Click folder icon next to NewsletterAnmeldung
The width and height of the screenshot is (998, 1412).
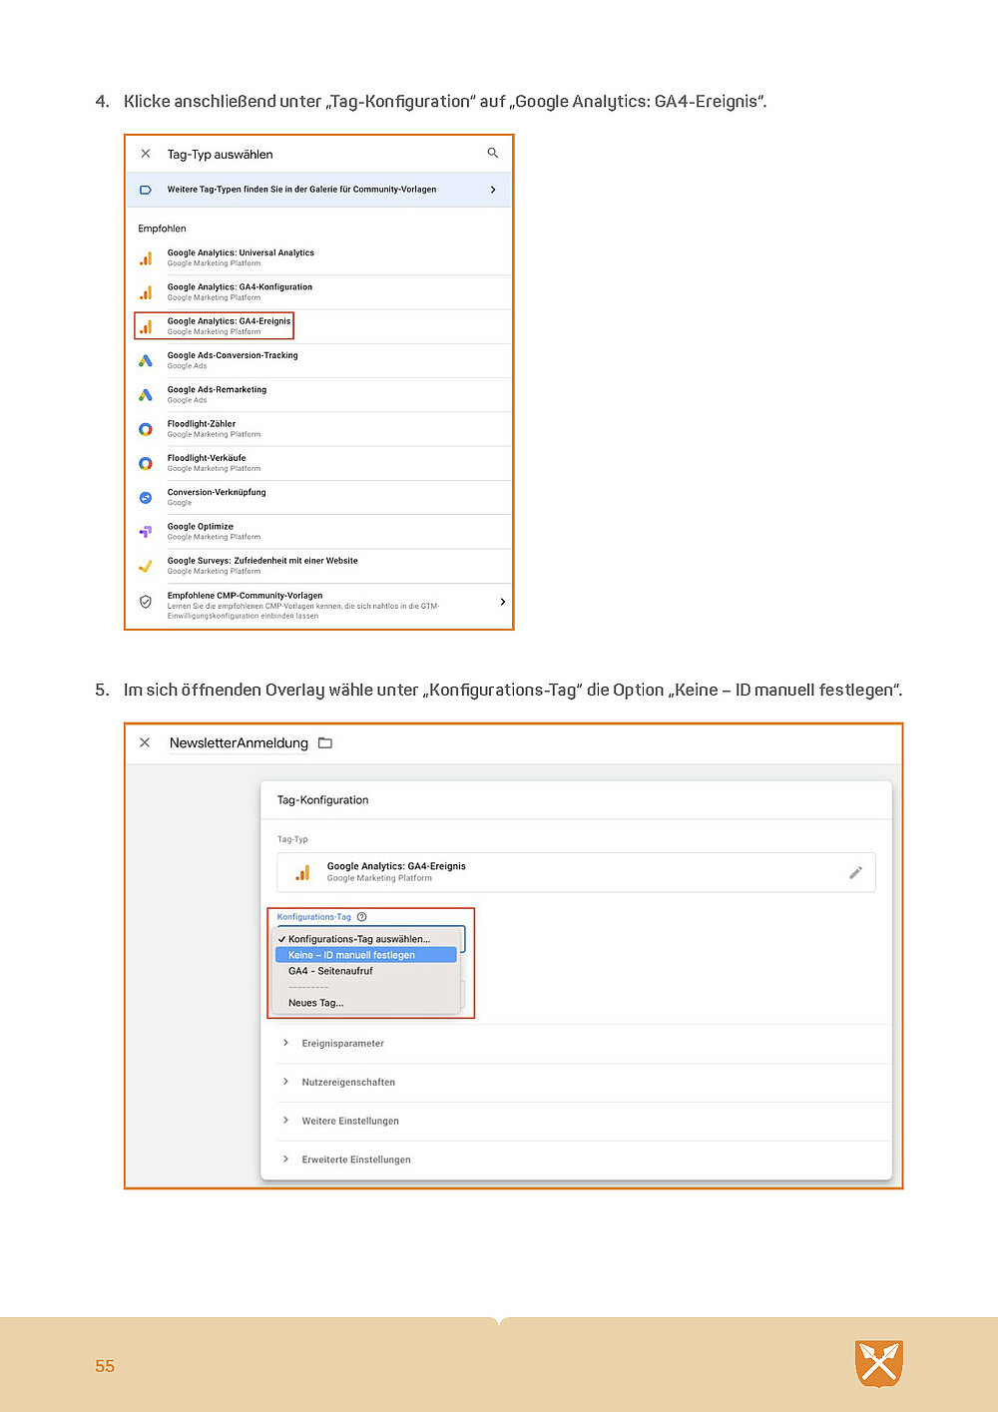[x=325, y=742]
